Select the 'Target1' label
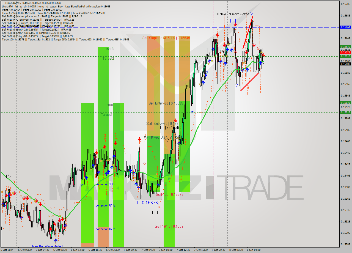 coord(106,114)
